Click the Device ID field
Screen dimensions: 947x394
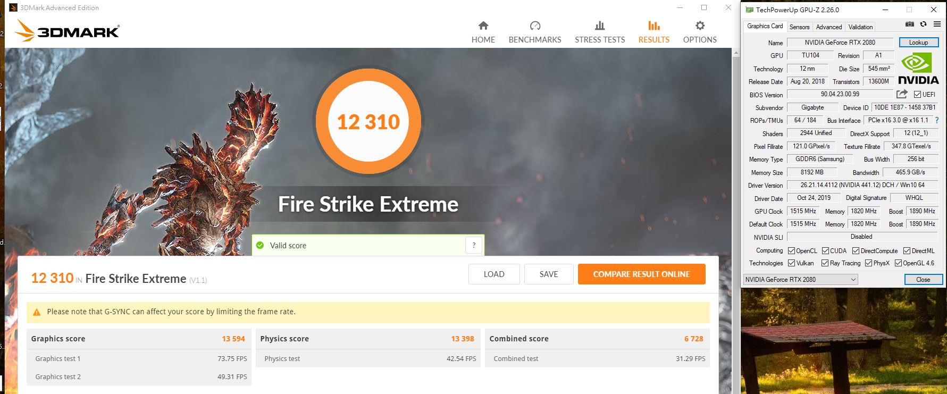click(905, 107)
